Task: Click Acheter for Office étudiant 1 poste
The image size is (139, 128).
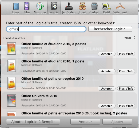Action: 106,71
